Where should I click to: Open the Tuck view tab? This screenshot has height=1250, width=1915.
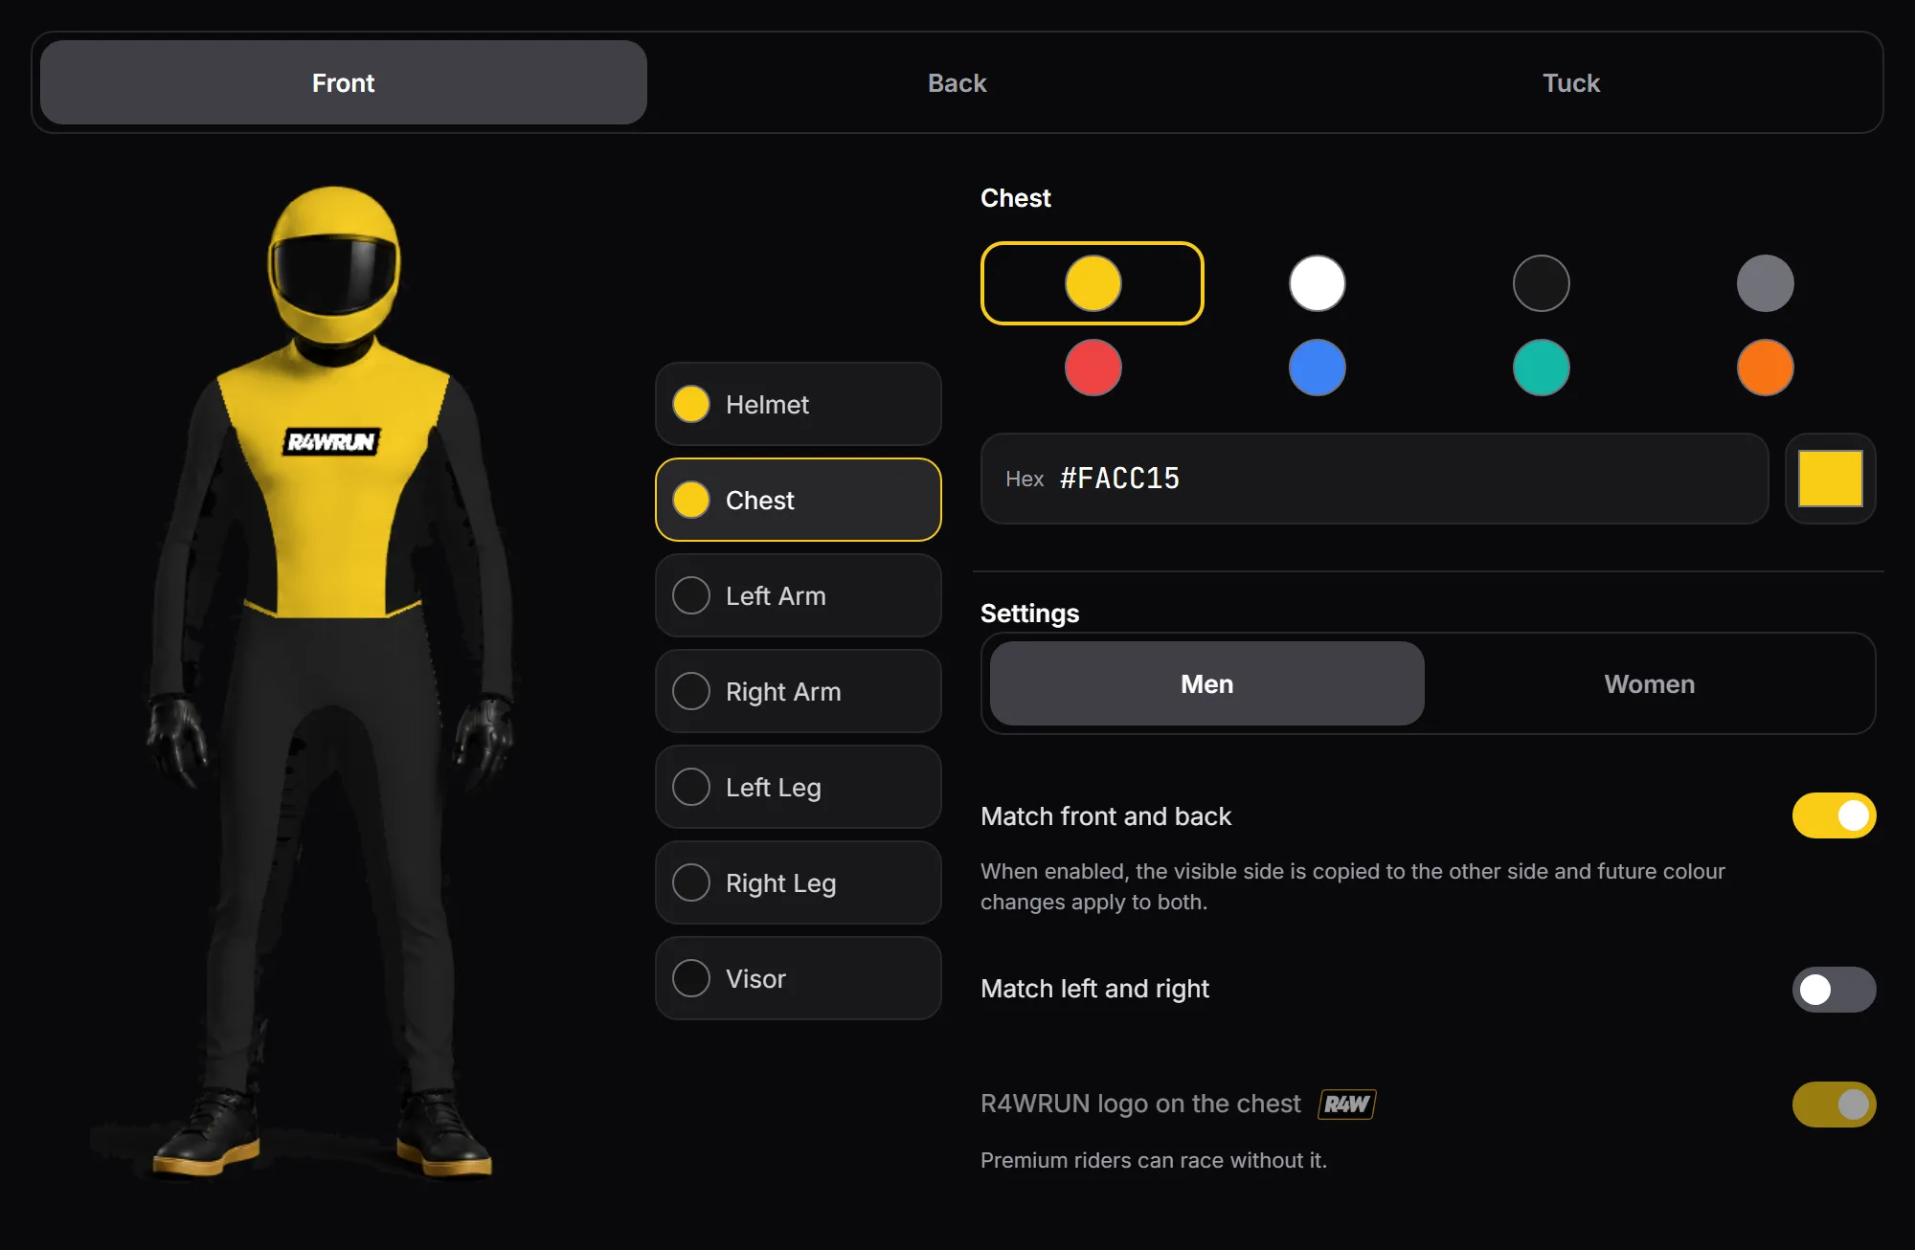[x=1570, y=82]
